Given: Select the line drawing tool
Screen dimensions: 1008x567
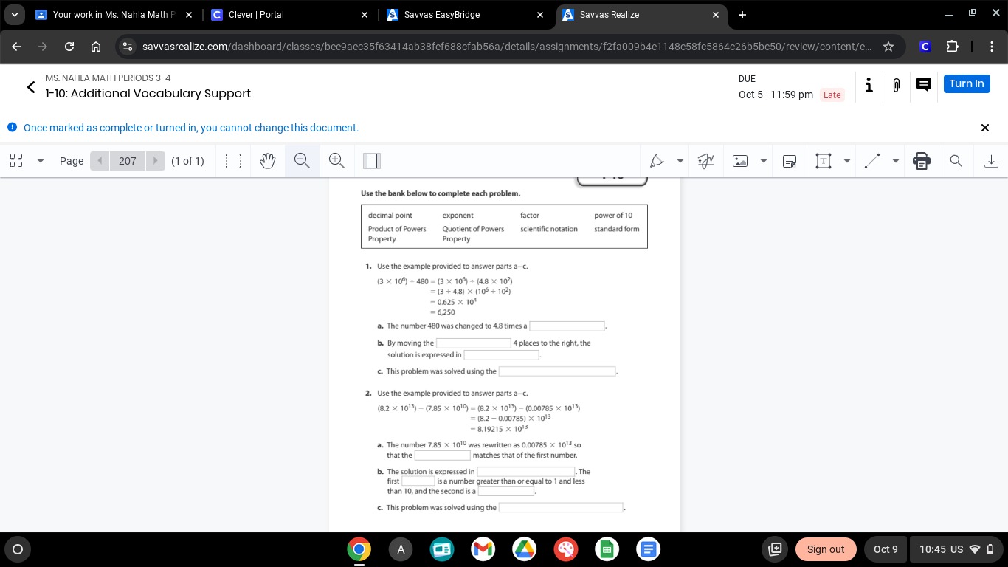Looking at the screenshot, I should pos(872,160).
